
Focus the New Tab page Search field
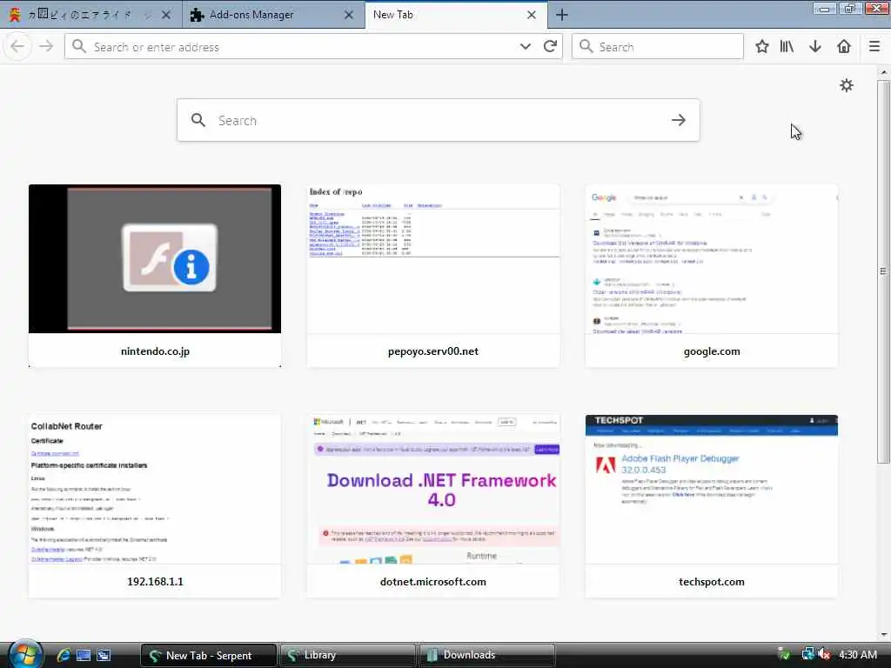click(438, 120)
